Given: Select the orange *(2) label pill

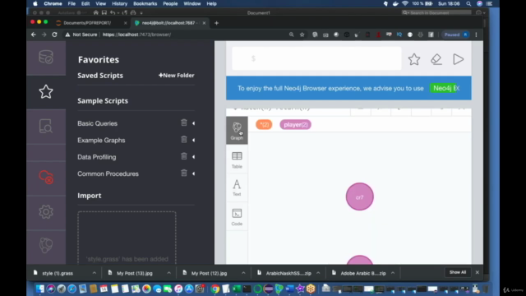Looking at the screenshot, I should 264,124.
